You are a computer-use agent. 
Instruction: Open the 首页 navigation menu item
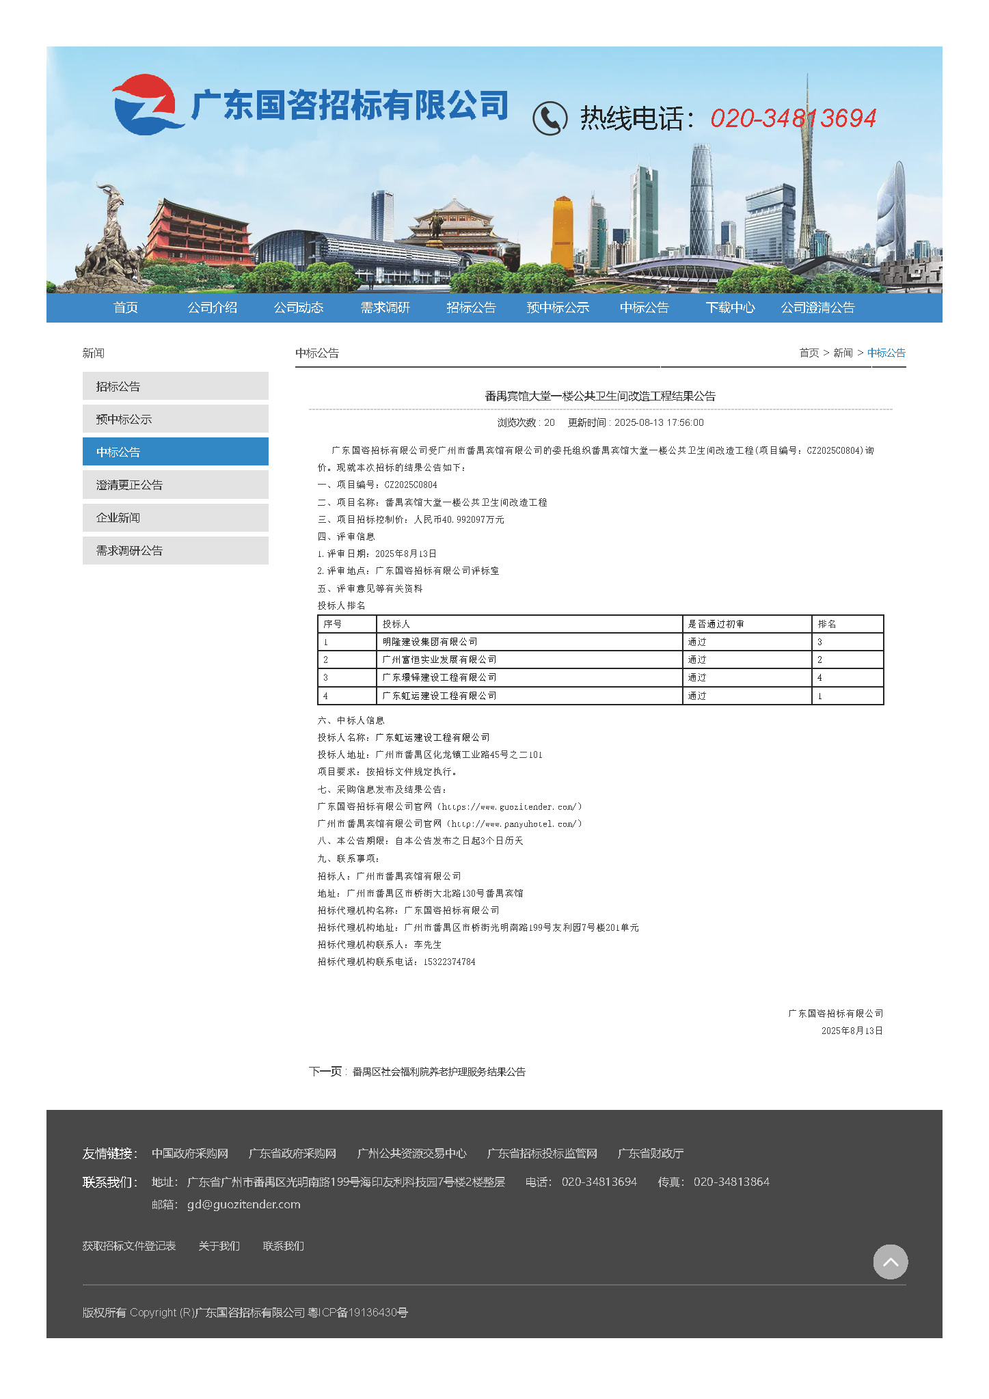[x=126, y=308]
